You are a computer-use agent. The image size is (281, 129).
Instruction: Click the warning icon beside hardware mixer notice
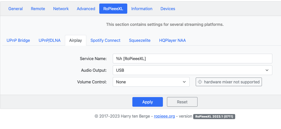point(200,82)
